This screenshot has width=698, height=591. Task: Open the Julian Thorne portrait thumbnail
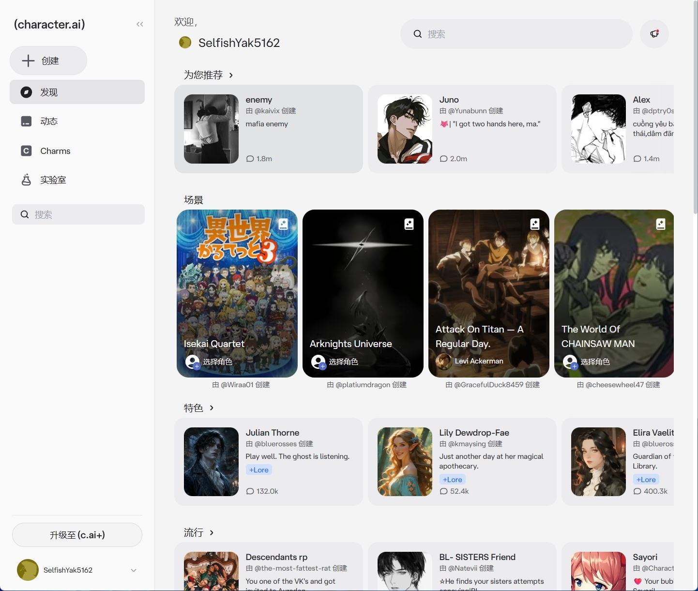click(x=211, y=462)
